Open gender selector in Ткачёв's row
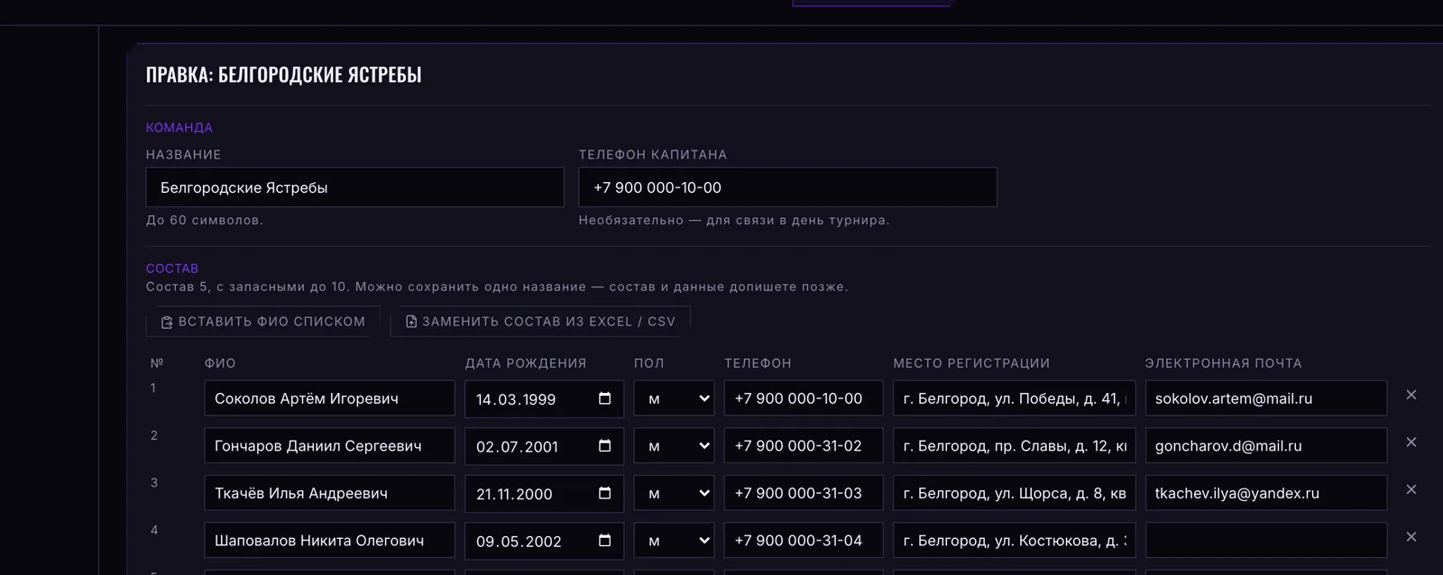The width and height of the screenshot is (1443, 575). 674,493
